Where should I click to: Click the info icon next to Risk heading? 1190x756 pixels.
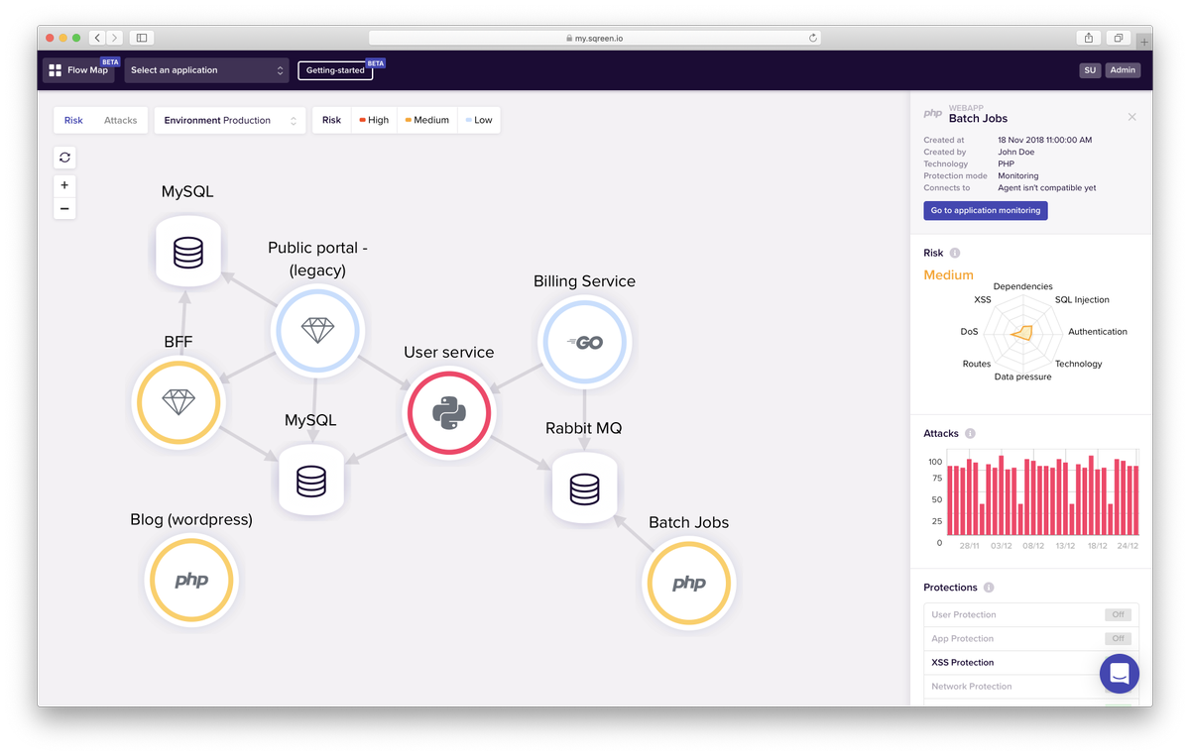pyautogui.click(x=955, y=254)
